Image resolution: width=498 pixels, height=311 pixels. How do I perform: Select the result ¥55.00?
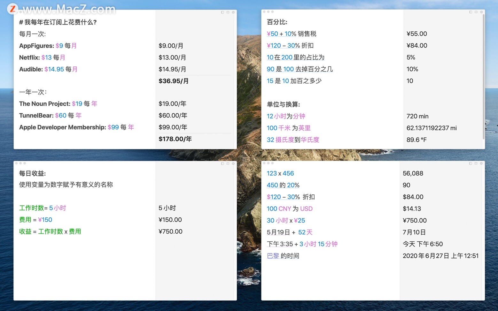point(417,34)
